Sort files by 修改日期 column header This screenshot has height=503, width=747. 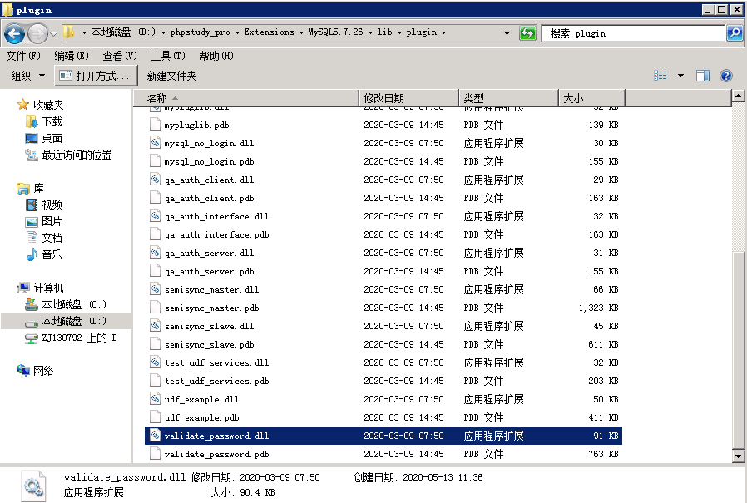click(x=408, y=98)
